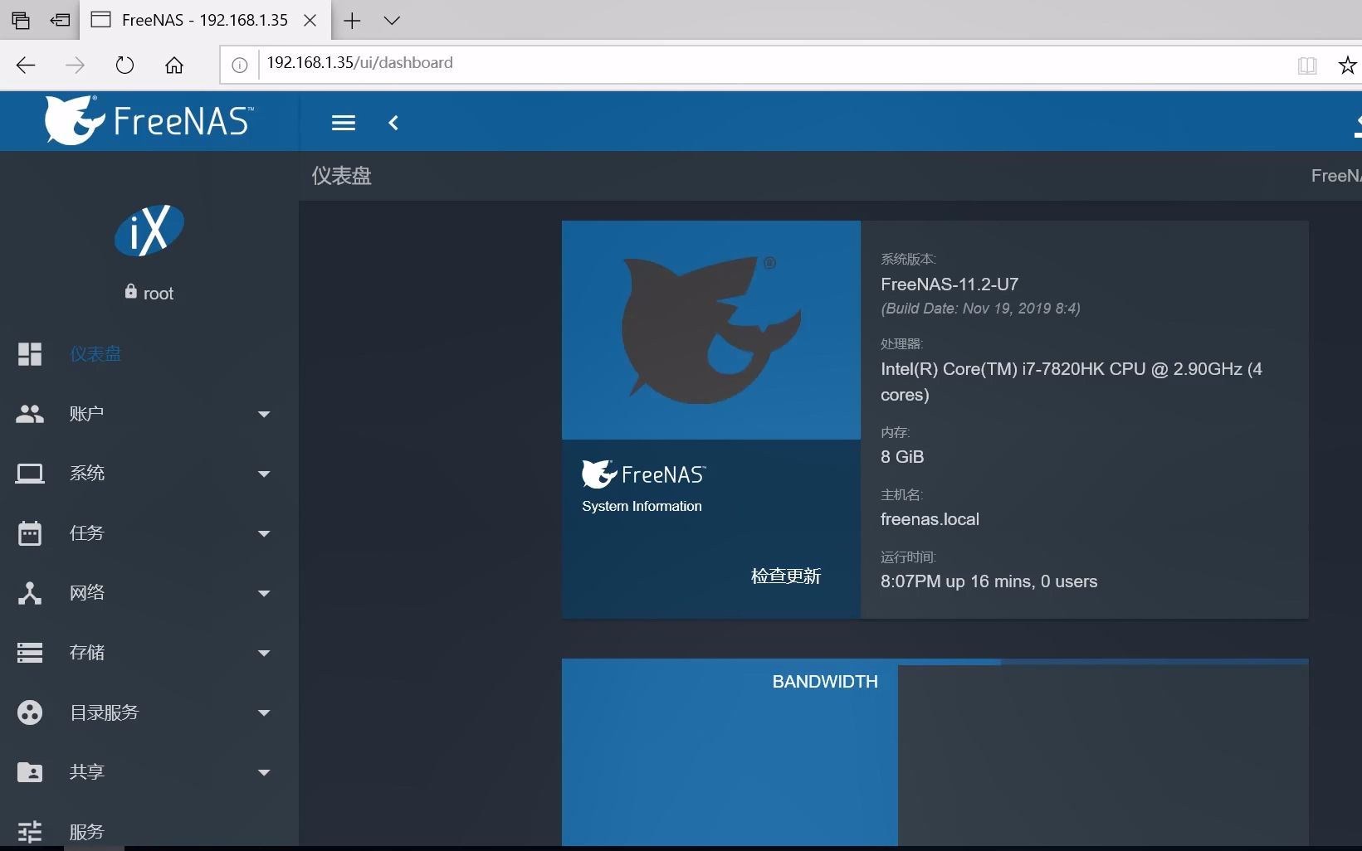
Task: Click the browser forward arrow
Action: click(x=75, y=65)
